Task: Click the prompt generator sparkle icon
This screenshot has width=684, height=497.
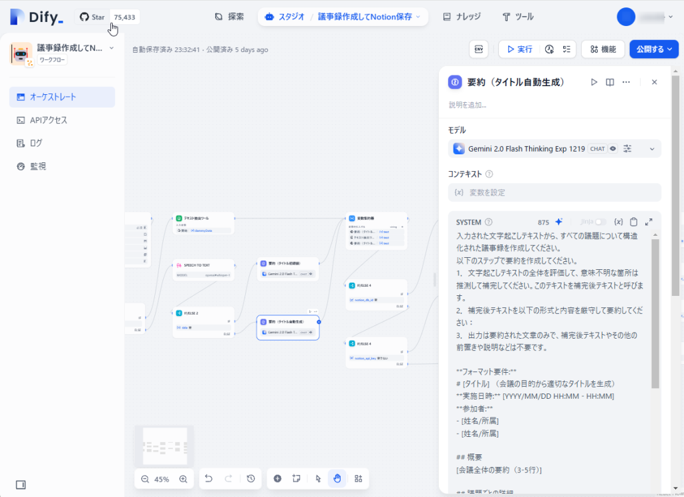Action: coord(559,222)
